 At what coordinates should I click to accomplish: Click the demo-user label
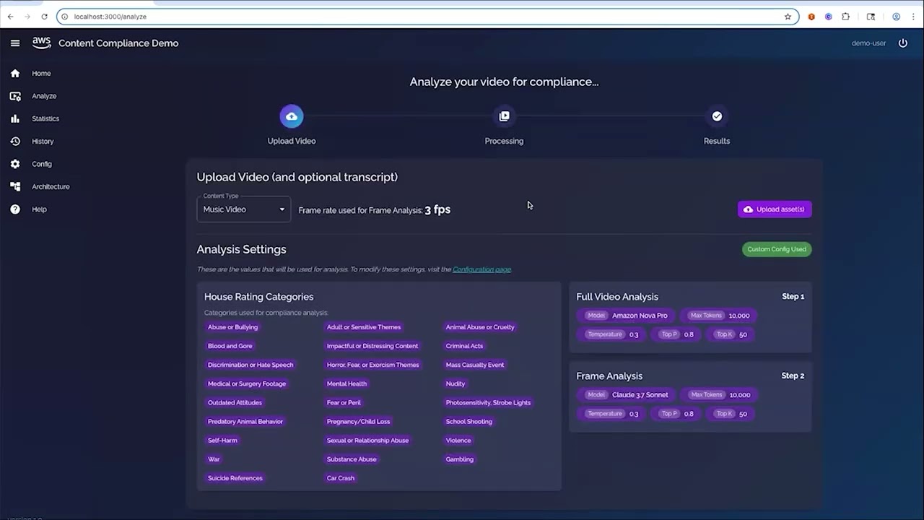click(x=868, y=43)
